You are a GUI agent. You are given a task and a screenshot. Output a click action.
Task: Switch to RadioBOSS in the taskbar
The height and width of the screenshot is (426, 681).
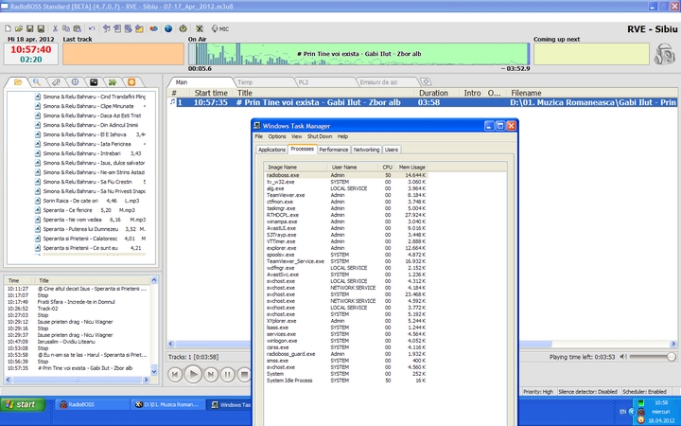[92, 405]
